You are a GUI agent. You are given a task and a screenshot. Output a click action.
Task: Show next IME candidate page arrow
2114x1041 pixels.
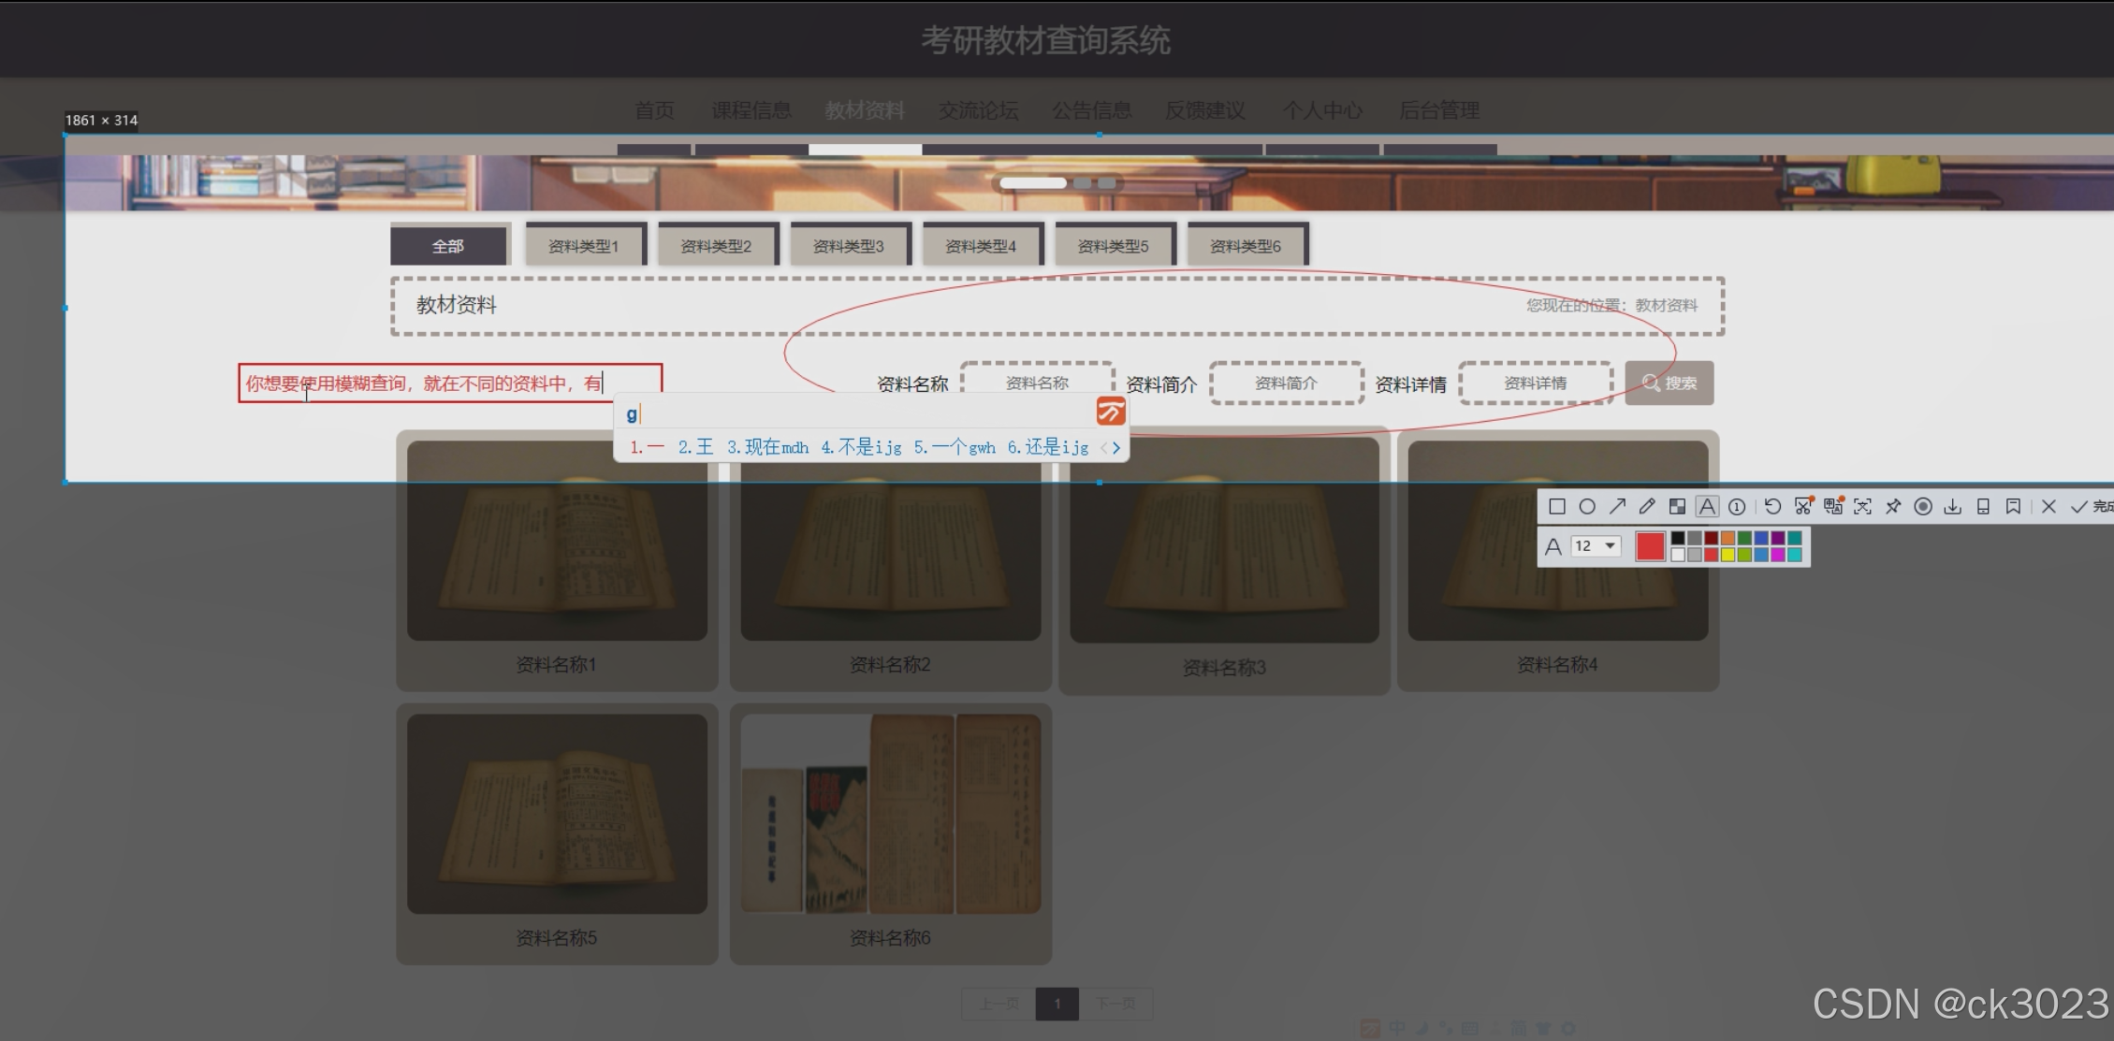pyautogui.click(x=1116, y=448)
